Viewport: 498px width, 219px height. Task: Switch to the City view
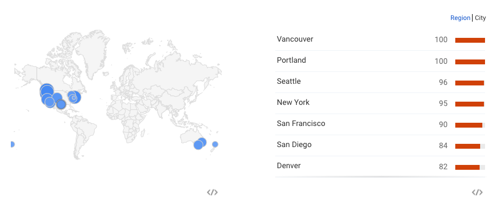click(x=480, y=18)
